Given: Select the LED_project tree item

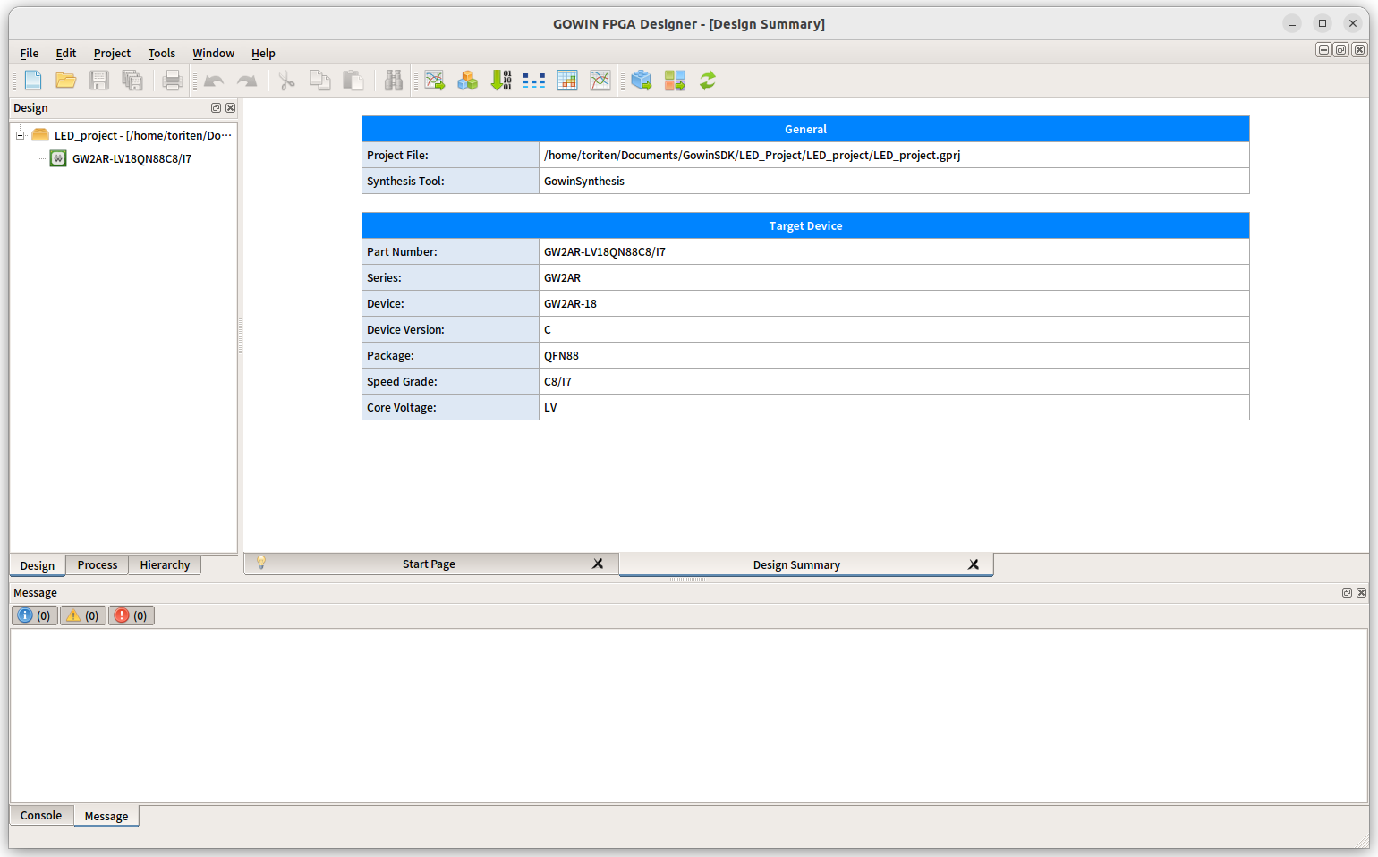Looking at the screenshot, I should click(x=142, y=135).
